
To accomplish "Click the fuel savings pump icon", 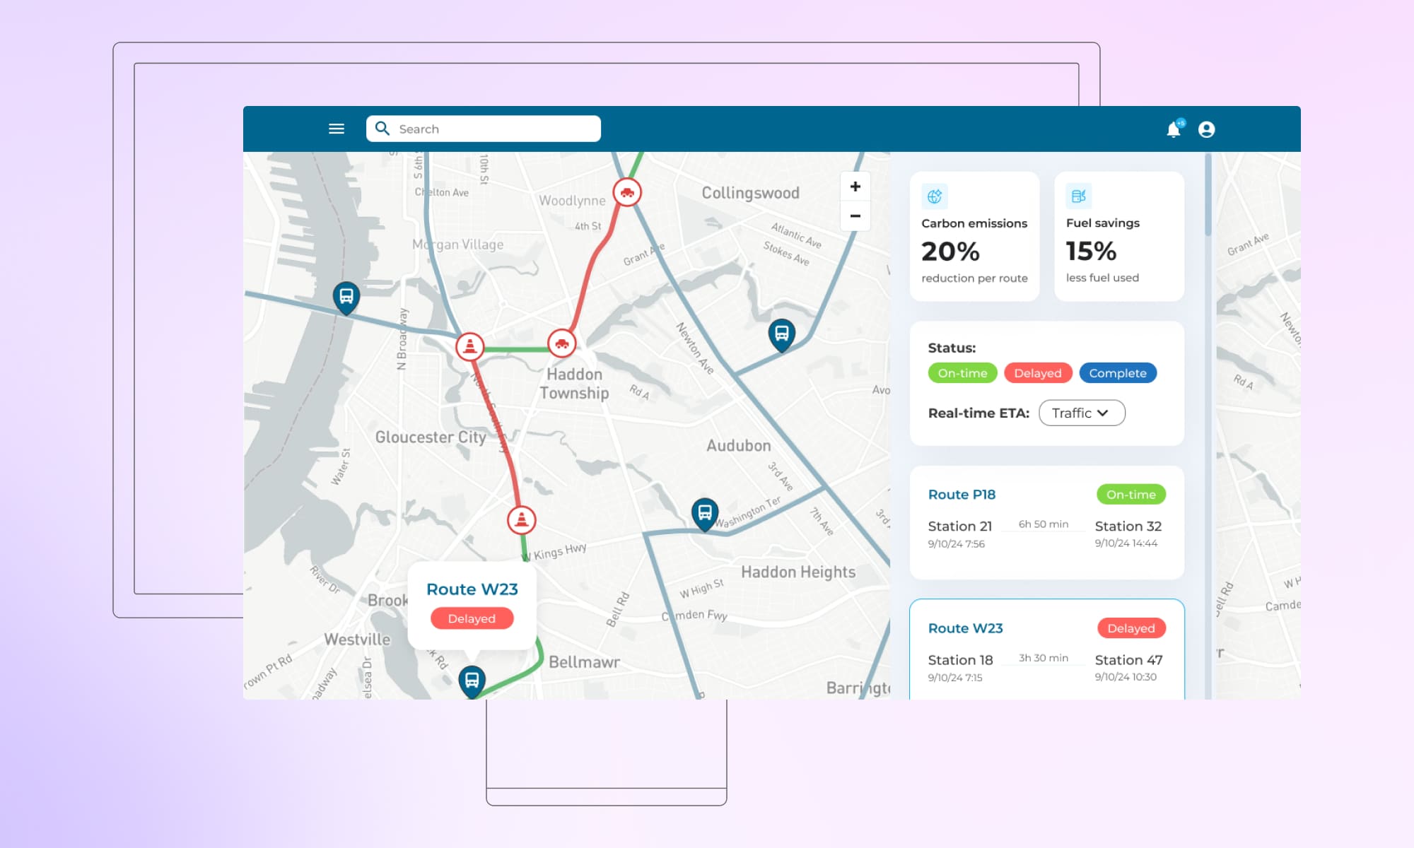I will (1079, 196).
